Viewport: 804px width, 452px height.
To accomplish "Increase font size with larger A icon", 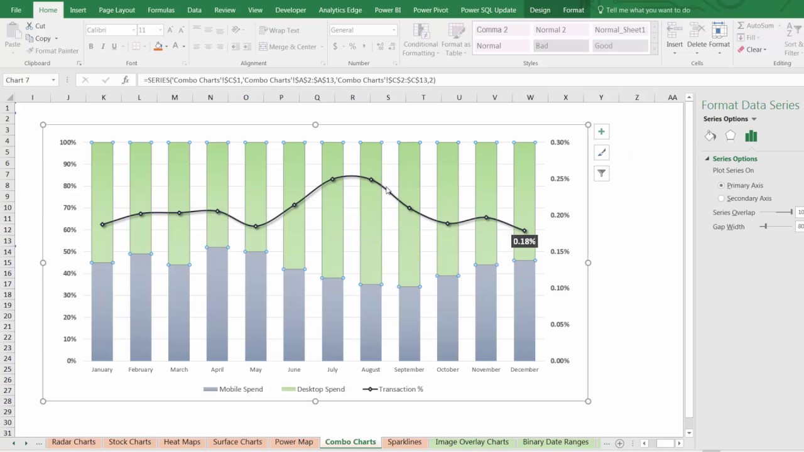I will tap(170, 30).
